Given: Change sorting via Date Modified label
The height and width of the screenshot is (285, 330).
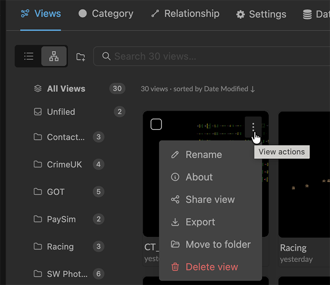Looking at the screenshot, I should [230, 89].
